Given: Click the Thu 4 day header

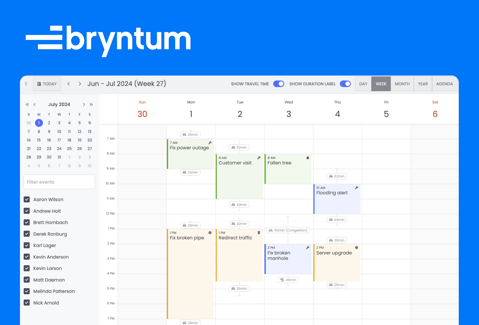Looking at the screenshot, I should (338, 109).
